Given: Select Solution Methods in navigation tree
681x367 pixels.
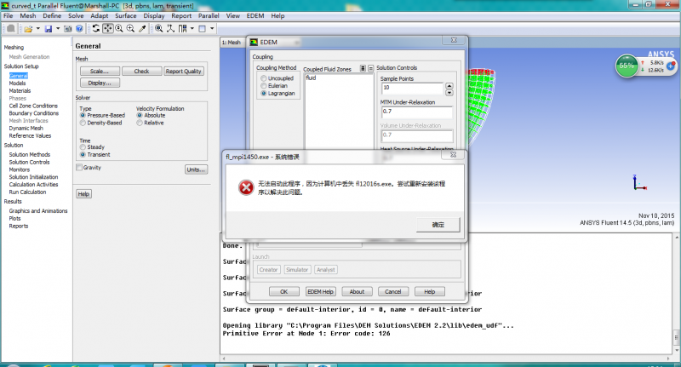Looking at the screenshot, I should pyautogui.click(x=30, y=155).
